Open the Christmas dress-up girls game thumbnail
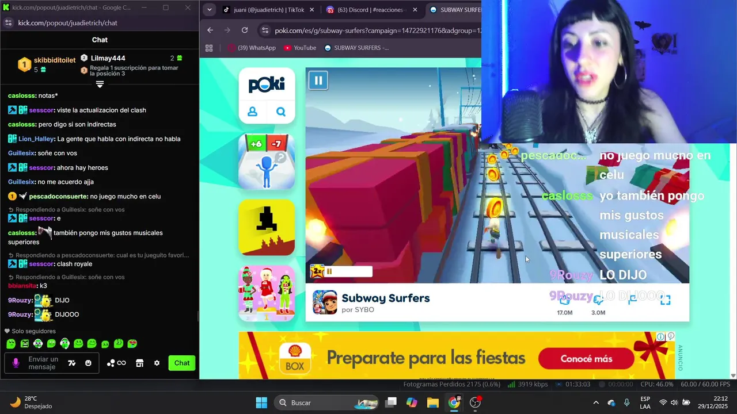This screenshot has width=737, height=414. (x=267, y=293)
